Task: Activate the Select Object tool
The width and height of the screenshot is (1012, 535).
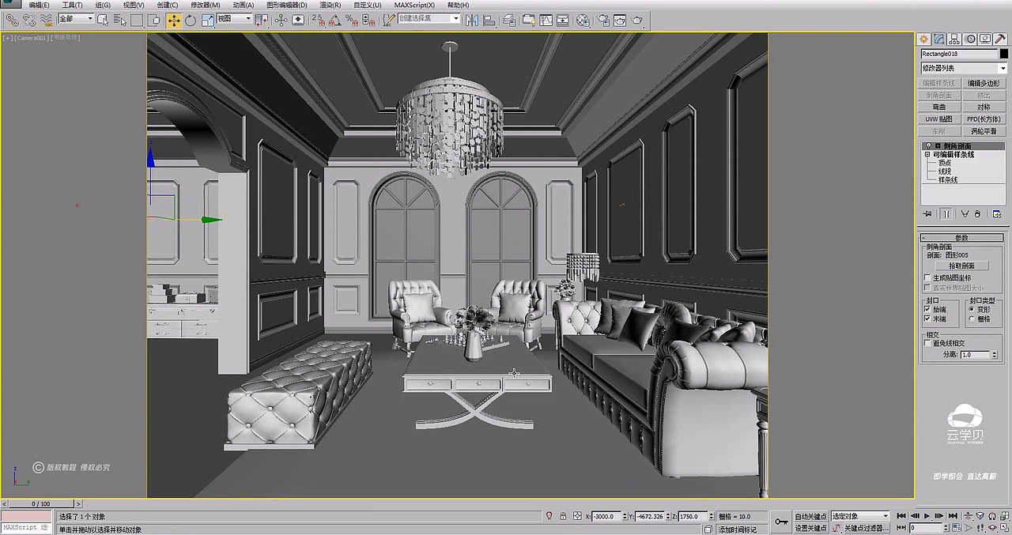Action: coord(103,20)
